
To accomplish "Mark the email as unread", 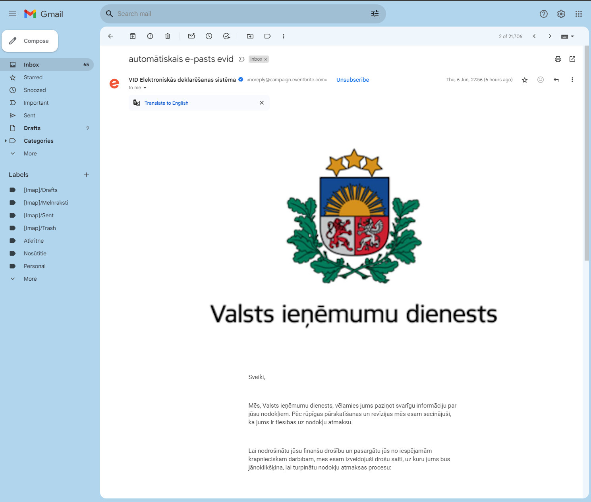I will 191,36.
